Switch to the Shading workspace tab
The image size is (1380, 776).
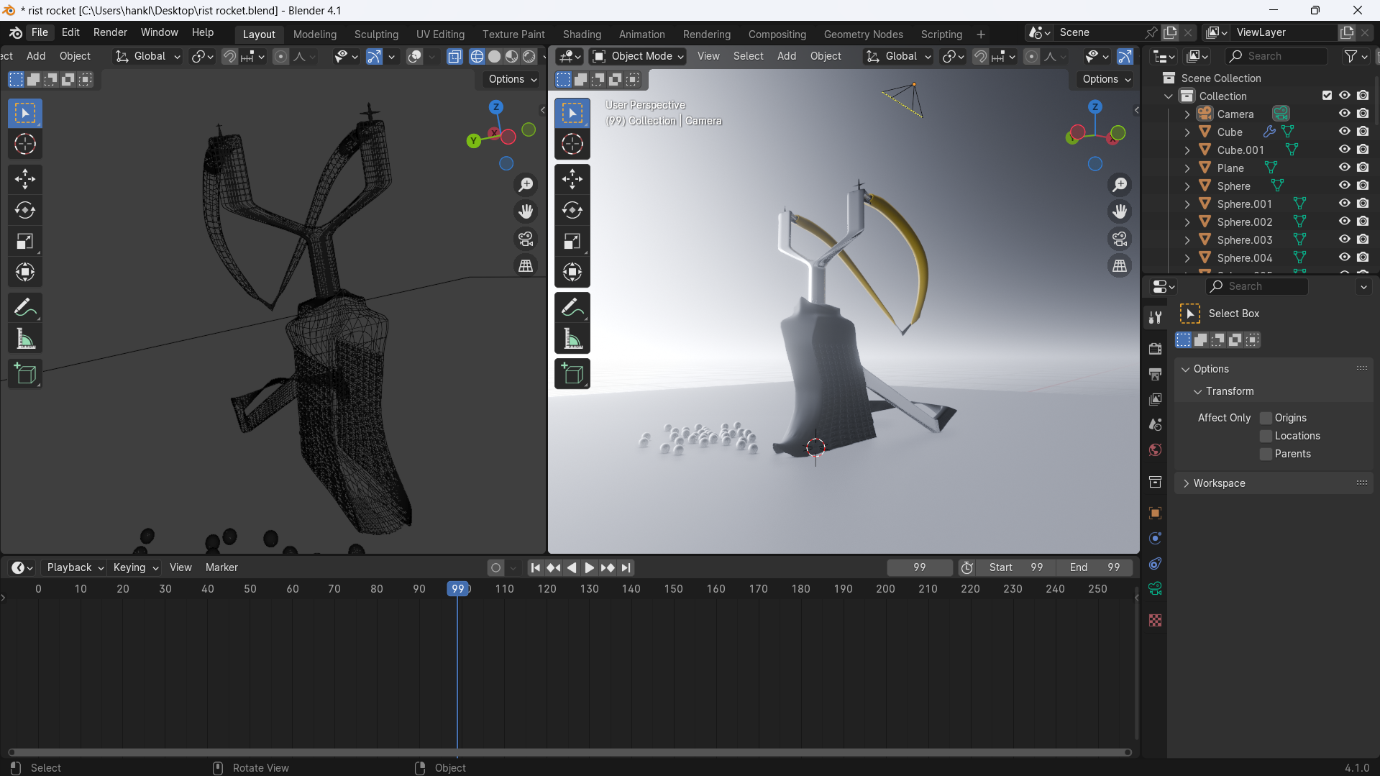tap(582, 34)
